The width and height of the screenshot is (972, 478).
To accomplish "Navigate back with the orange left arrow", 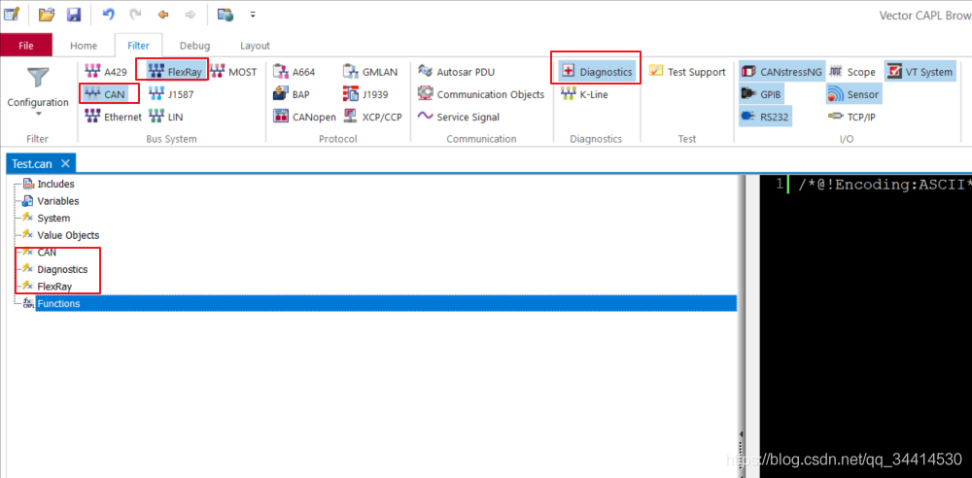I will click(x=163, y=15).
